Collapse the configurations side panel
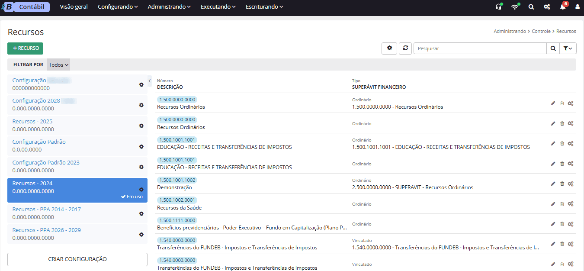 149,81
